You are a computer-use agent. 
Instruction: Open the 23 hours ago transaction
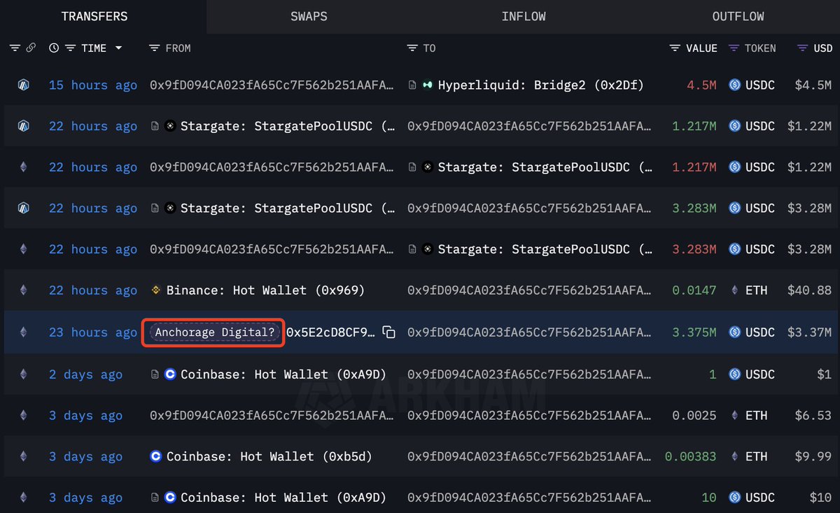(93, 332)
